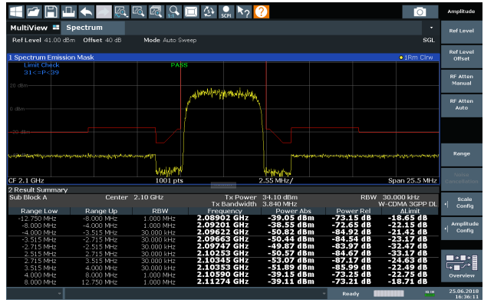Expand the Amplitude Config submenu
Viewport: 494px width, 303px height.
[462, 227]
